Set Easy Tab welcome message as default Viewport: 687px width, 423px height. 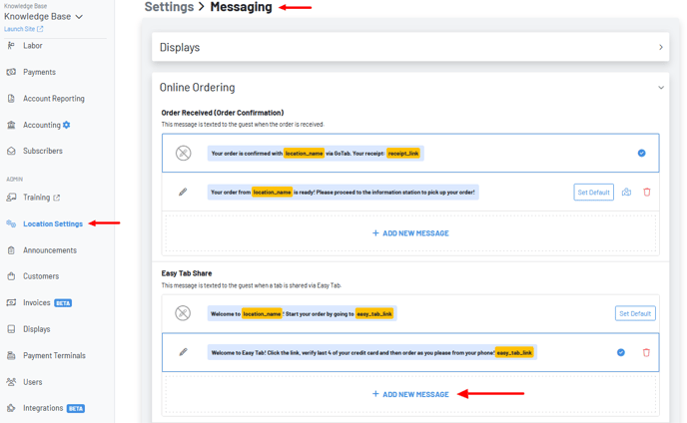pyautogui.click(x=634, y=313)
